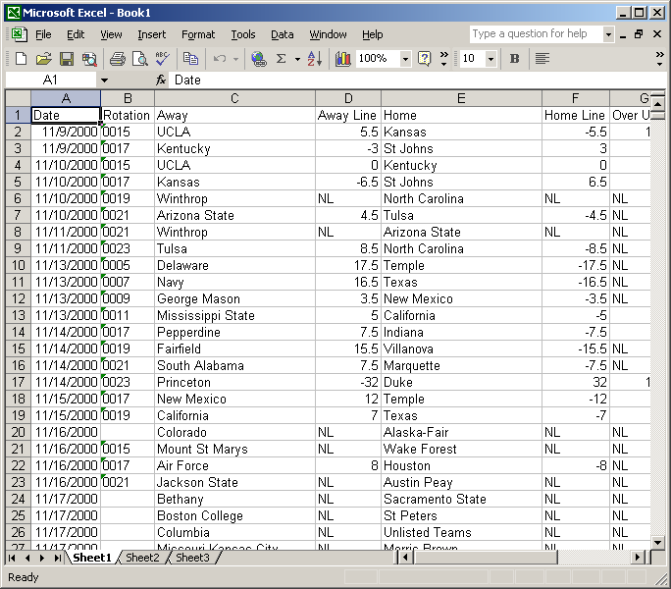Save the workbook using the floppy disk icon
This screenshot has height=589, width=671.
coord(67,58)
